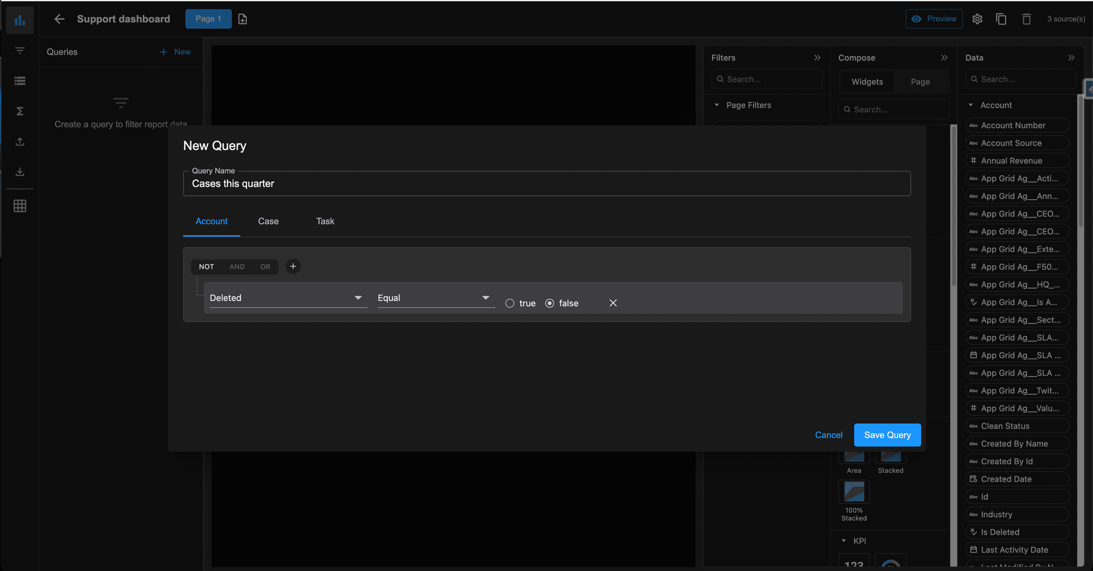1093x571 pixels.
Task: Click the duplicate dashboard copy icon
Action: (x=1001, y=19)
